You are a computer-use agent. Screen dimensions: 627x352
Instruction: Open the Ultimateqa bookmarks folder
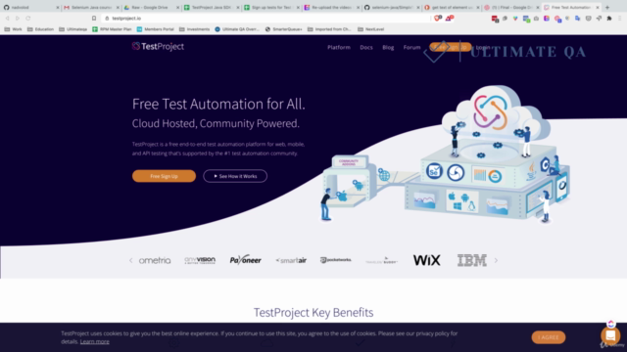pyautogui.click(x=72, y=29)
